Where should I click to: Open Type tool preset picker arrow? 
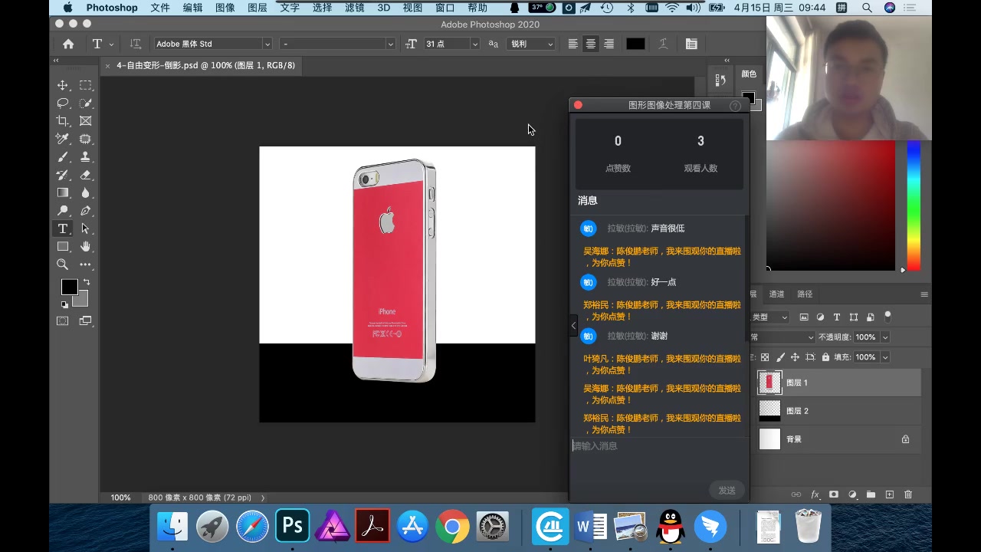pyautogui.click(x=112, y=44)
